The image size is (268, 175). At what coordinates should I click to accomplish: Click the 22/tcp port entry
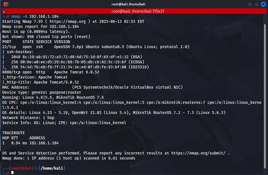coord(9,47)
